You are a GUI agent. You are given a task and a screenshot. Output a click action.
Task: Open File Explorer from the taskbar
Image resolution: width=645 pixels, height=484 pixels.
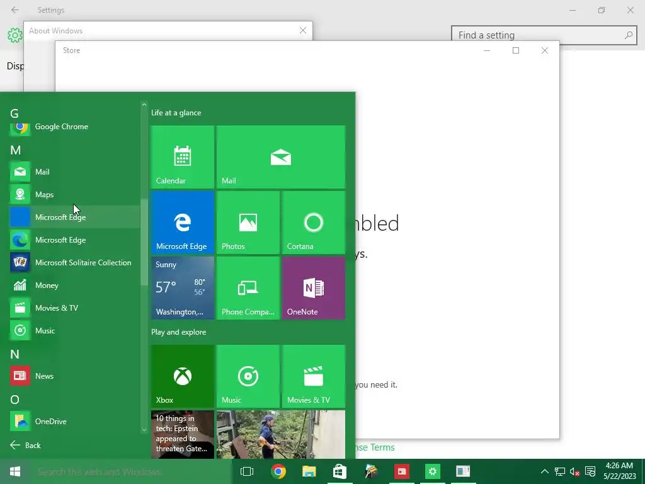pyautogui.click(x=309, y=471)
